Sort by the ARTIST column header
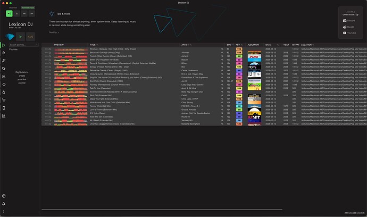Viewport: 367px width, 217px height. coord(185,45)
